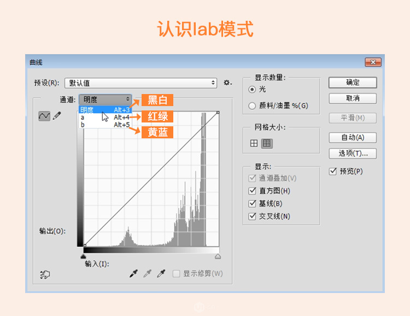410x316 pixels.
Task: Select the pencil draw-curve tool
Action: click(57, 115)
